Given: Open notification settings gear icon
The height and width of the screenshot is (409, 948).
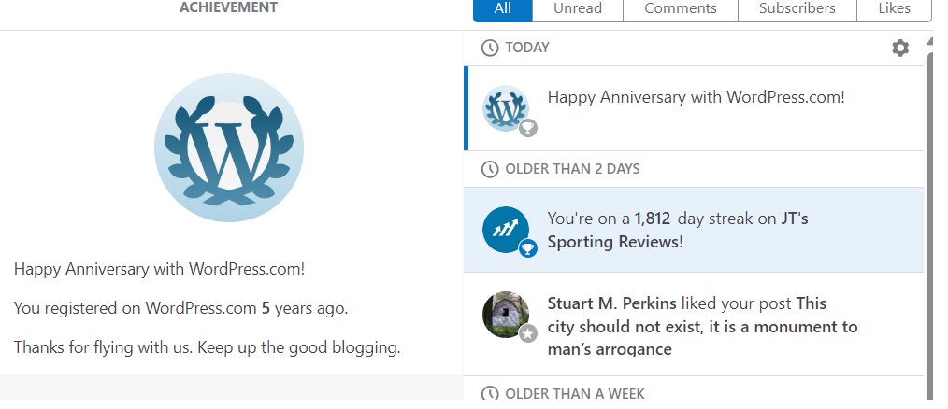Looking at the screenshot, I should tap(900, 48).
